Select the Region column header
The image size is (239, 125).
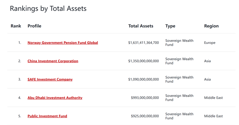211,26
